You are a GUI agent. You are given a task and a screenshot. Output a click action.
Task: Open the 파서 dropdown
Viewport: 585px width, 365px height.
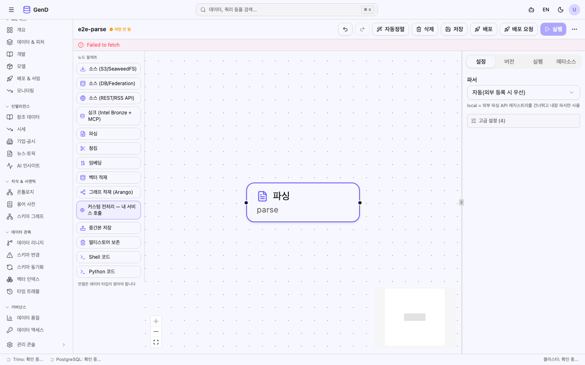tap(524, 92)
